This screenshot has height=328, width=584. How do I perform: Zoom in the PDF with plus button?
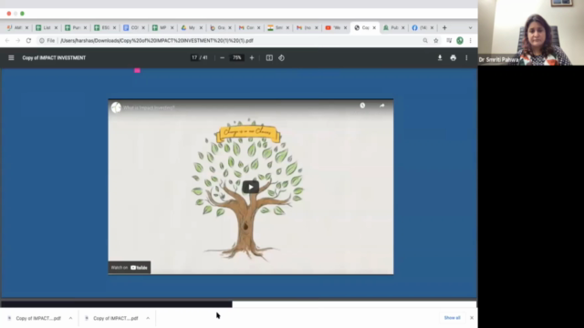pyautogui.click(x=252, y=57)
